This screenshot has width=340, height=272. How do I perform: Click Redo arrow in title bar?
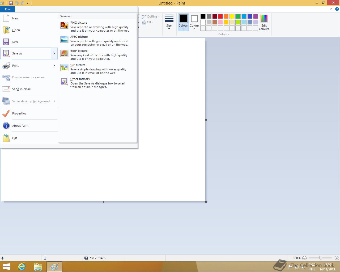(x=22, y=3)
